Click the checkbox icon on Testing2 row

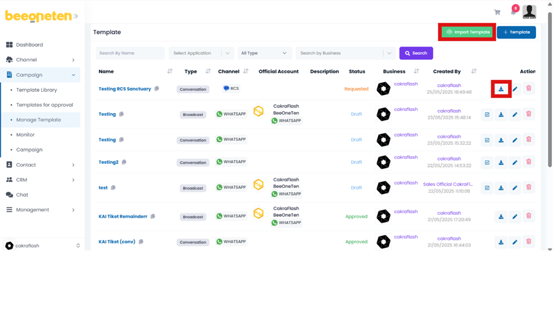[487, 162]
